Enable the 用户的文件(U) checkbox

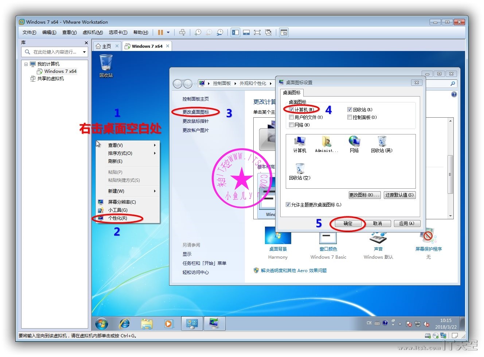pos(291,117)
